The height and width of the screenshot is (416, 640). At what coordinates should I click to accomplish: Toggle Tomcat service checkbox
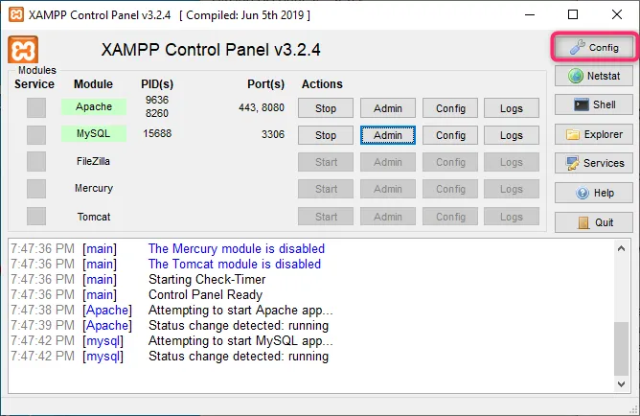click(36, 216)
